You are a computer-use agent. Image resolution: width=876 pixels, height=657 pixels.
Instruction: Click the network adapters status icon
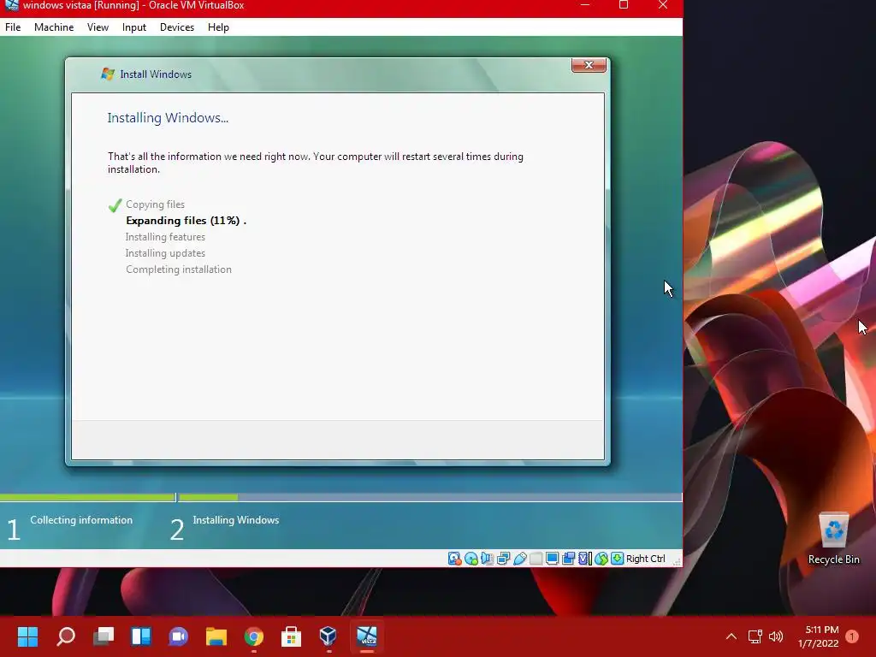tap(503, 558)
